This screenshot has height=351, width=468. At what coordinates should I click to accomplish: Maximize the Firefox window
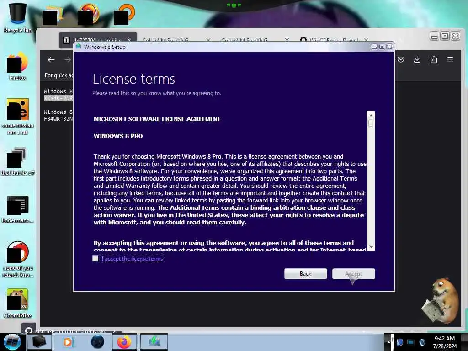point(445,36)
